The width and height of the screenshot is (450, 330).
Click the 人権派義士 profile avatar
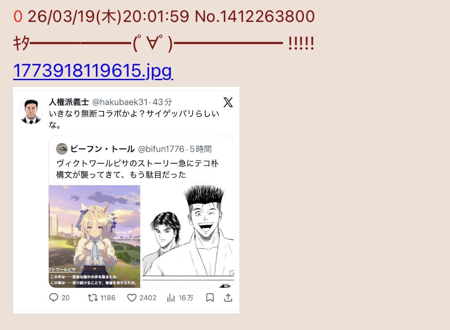(x=31, y=111)
